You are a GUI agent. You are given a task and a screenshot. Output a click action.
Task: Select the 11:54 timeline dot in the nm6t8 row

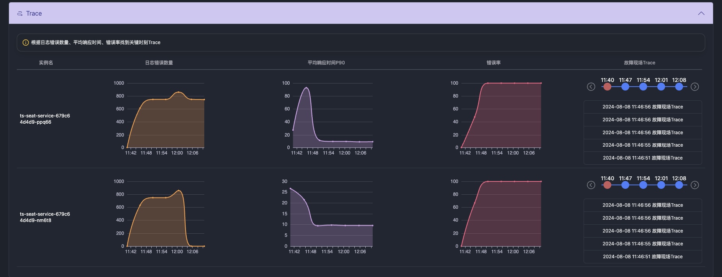[x=643, y=185]
